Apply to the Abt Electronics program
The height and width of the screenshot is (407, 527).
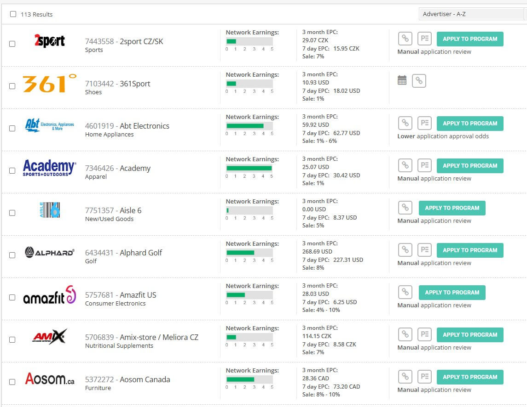click(470, 124)
